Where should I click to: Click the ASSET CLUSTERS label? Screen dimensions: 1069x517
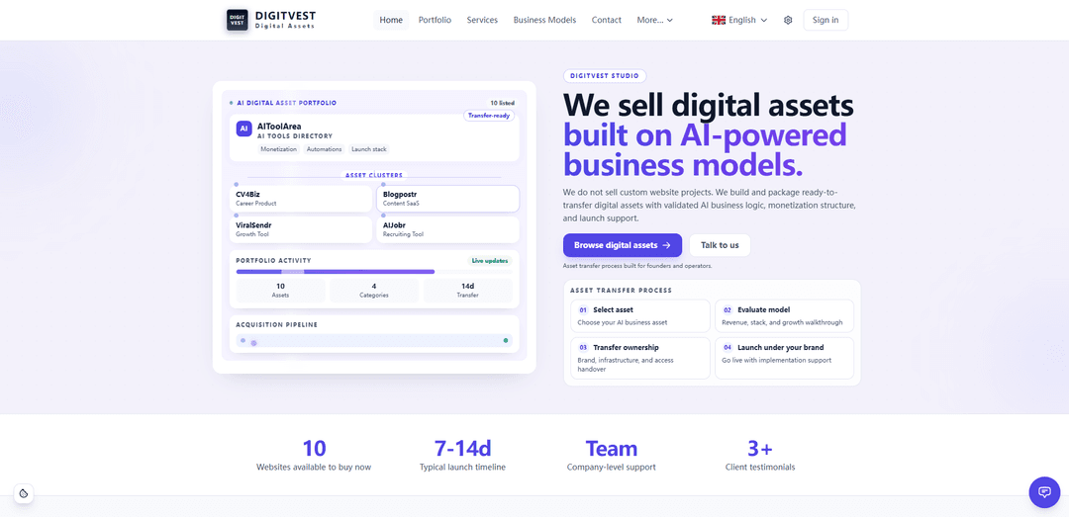374,175
